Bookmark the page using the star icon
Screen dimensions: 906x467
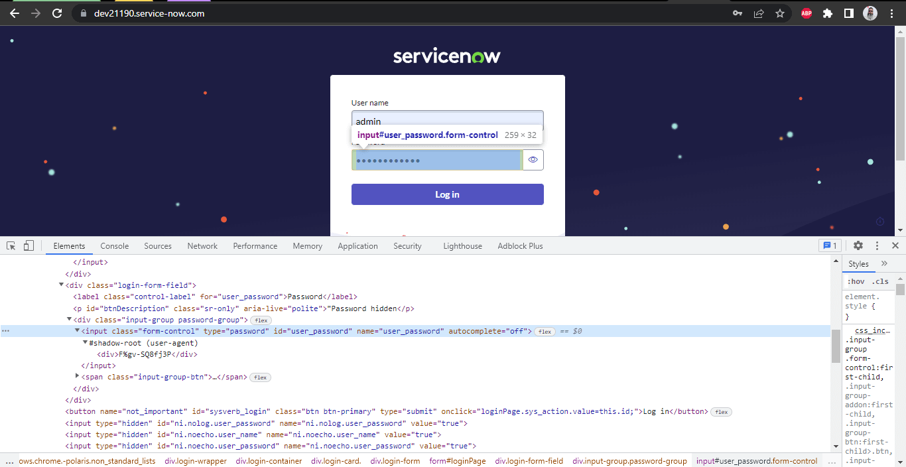click(780, 13)
